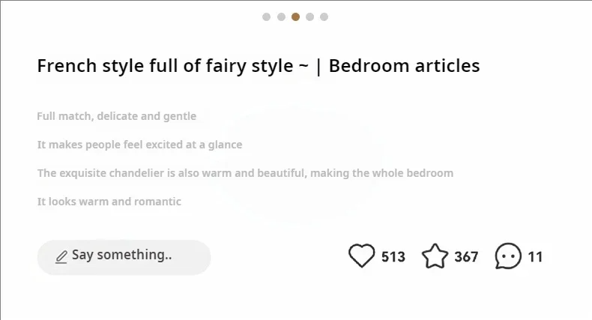Click the pencil icon beside Say something
The height and width of the screenshot is (320, 592).
point(61,257)
